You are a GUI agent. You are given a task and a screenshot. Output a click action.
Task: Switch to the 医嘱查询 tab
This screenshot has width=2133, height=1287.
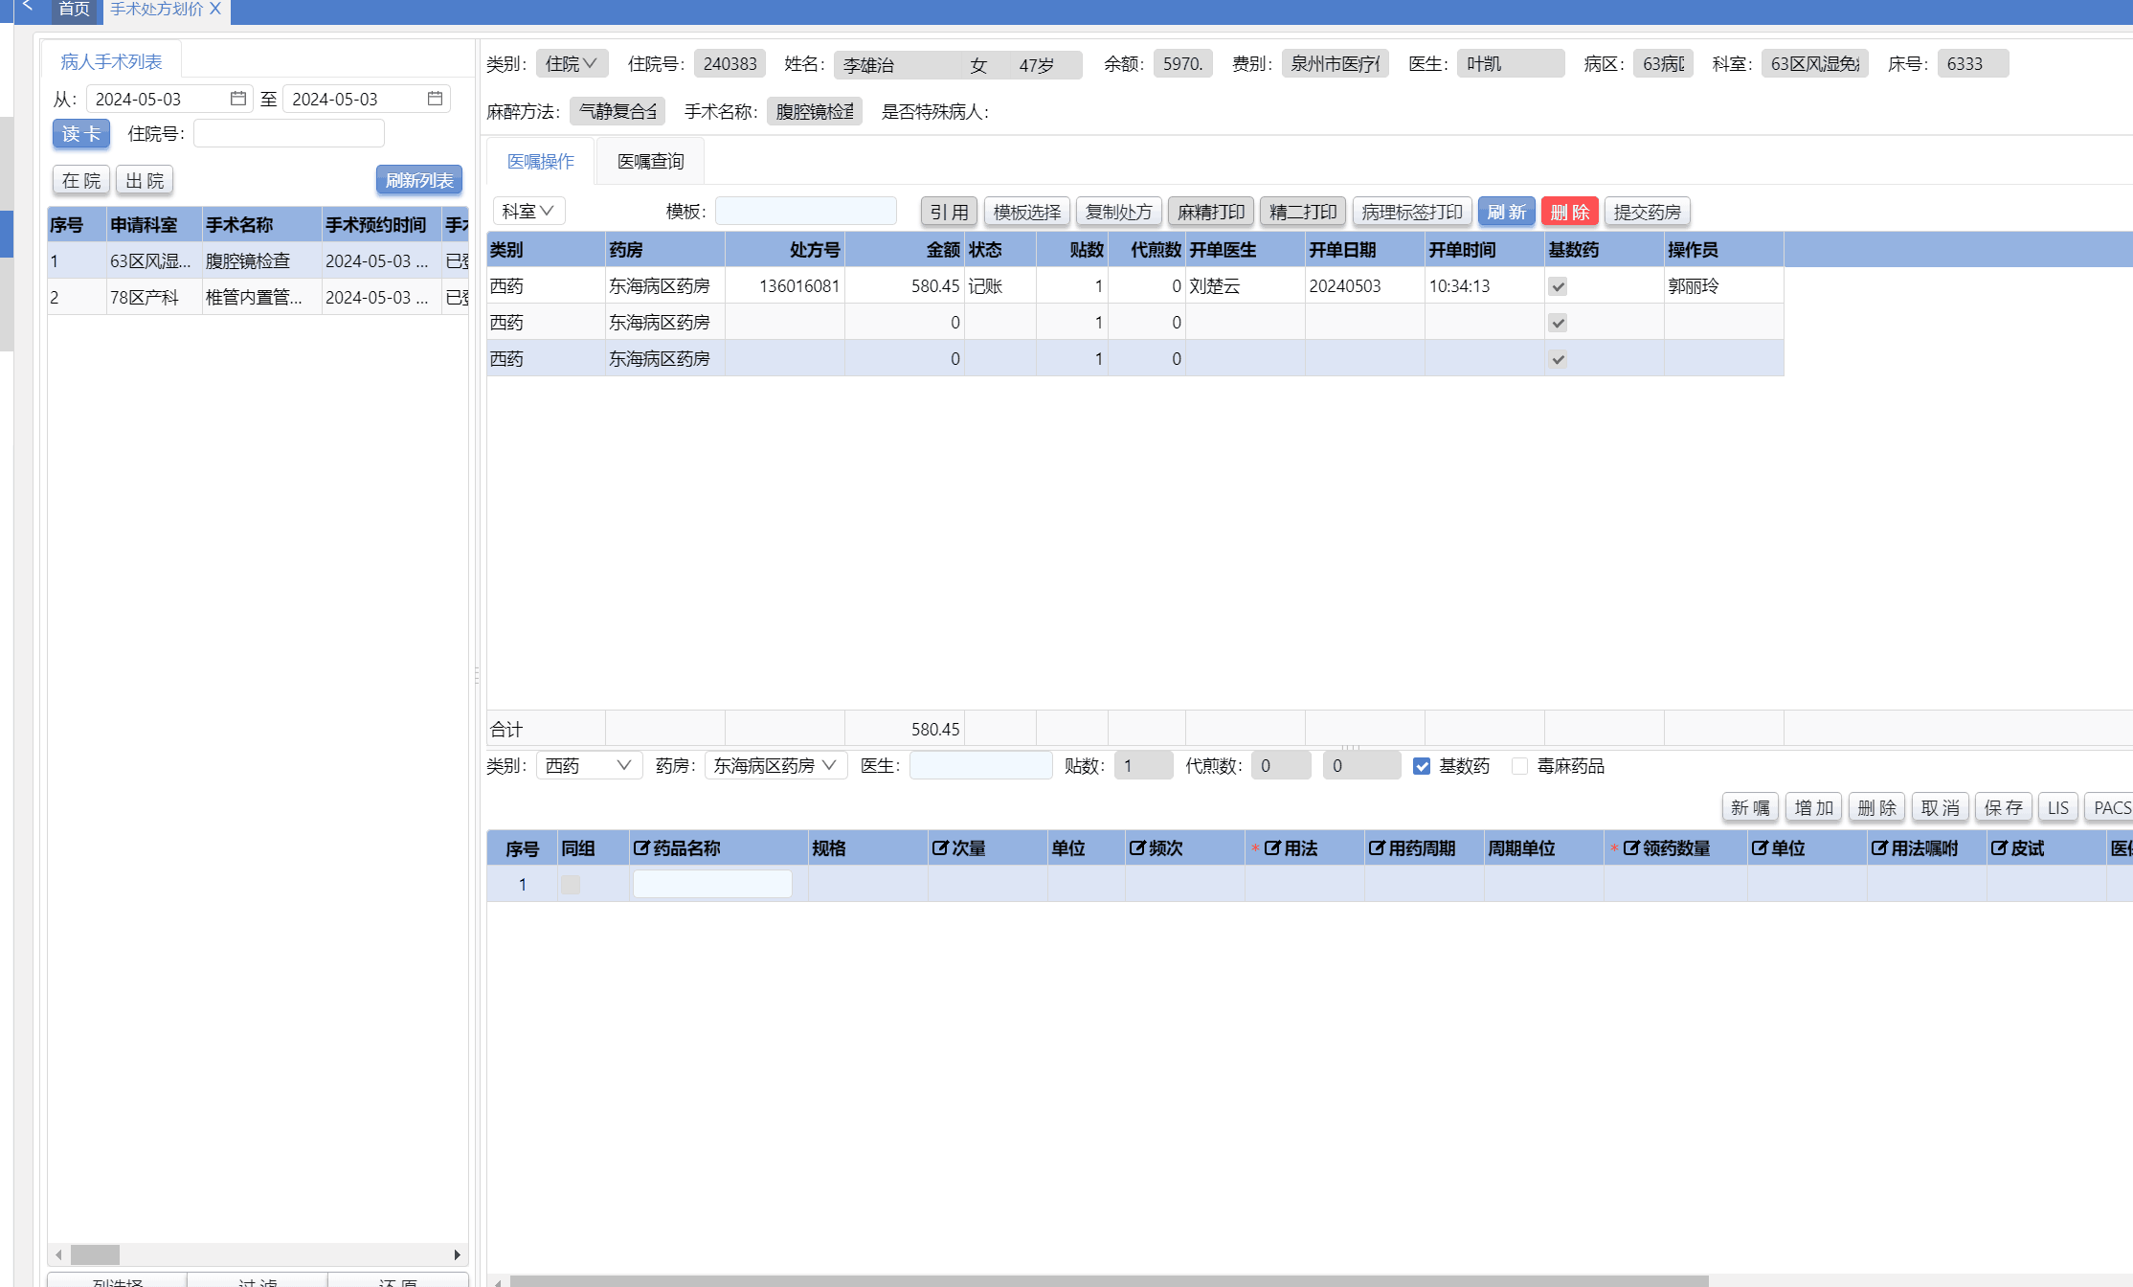tap(650, 162)
